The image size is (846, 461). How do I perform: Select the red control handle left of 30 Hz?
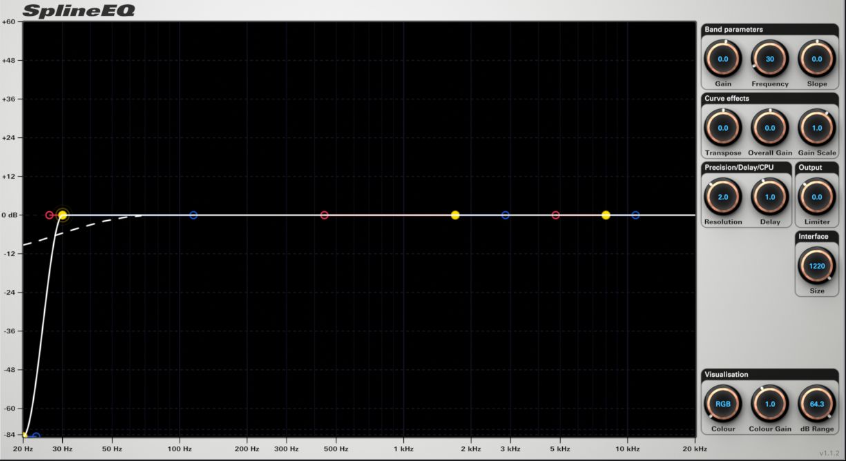pos(50,215)
